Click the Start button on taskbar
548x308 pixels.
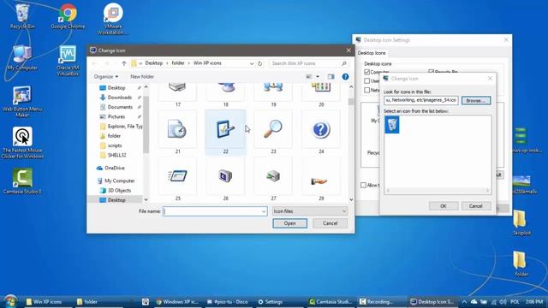[10, 301]
